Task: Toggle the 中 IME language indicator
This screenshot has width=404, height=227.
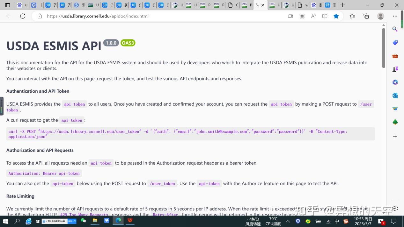Action: (x=337, y=221)
